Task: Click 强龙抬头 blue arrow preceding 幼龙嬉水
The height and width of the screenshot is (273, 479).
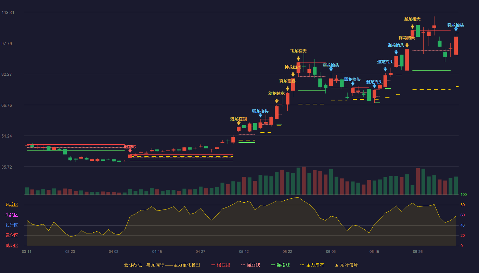Action: click(260, 115)
